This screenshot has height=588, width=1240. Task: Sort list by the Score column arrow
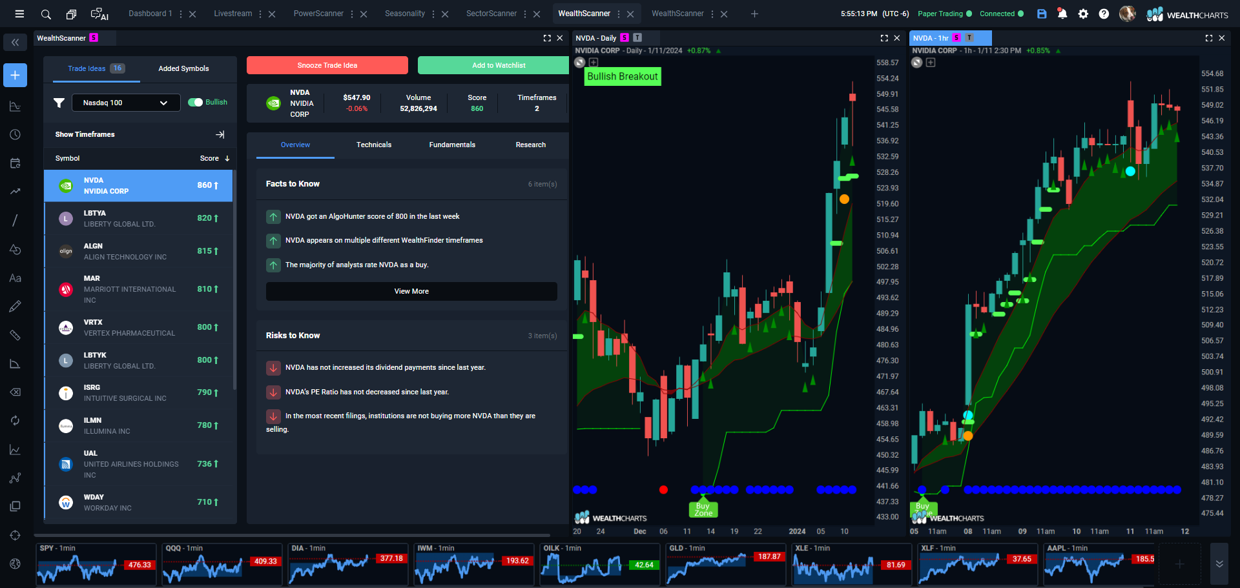[227, 158]
